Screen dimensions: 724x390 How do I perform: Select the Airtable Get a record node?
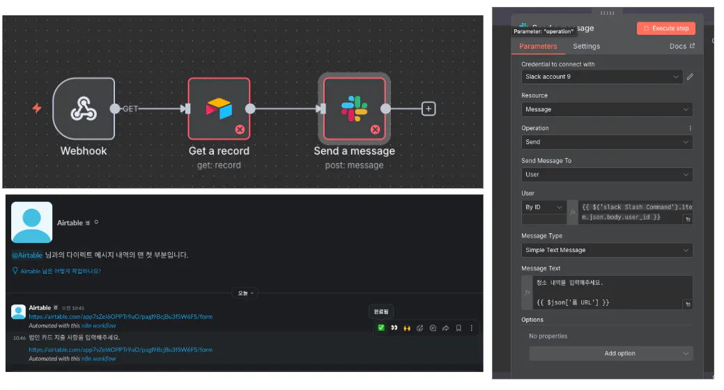click(x=219, y=109)
